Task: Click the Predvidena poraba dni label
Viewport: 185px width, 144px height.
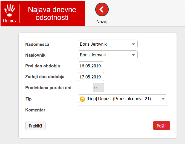Action: [49, 88]
